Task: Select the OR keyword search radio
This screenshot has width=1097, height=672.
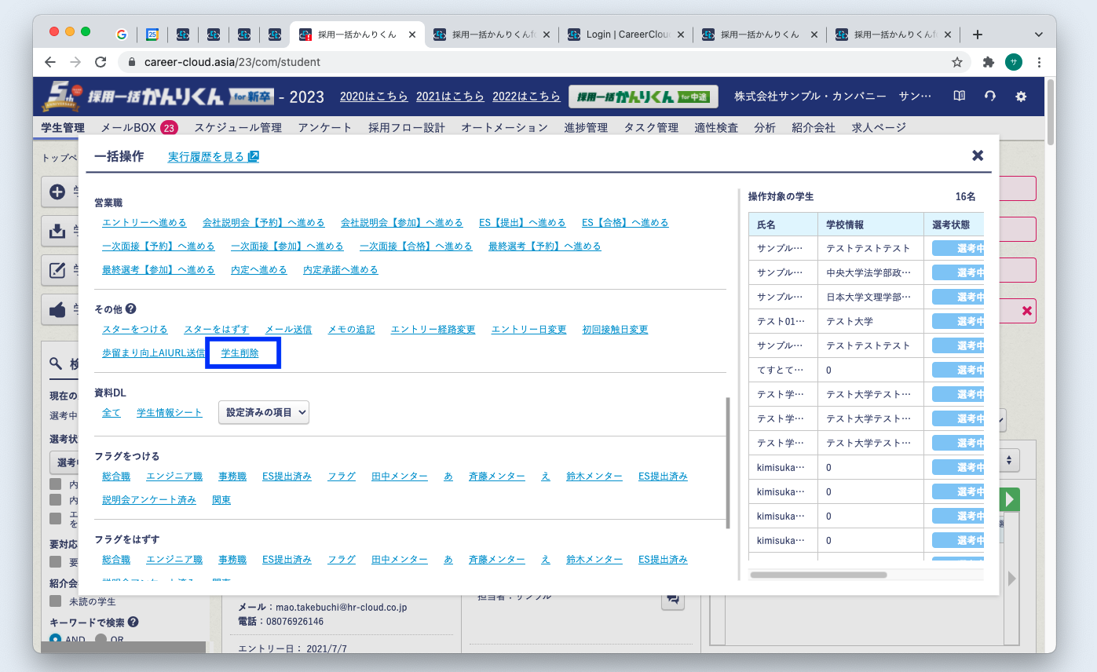Action: pos(101,639)
